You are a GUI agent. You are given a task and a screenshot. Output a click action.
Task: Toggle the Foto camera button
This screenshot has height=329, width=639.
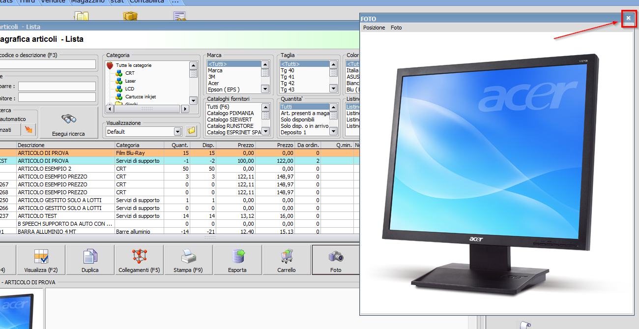[x=336, y=260]
